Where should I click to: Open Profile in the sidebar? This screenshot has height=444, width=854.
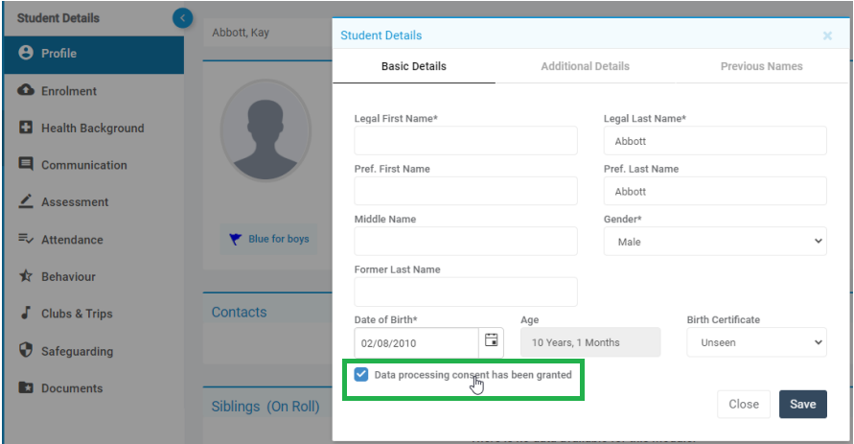(x=94, y=54)
